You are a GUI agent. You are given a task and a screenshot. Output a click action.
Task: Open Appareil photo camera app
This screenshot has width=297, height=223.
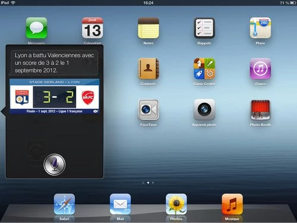[204, 110]
